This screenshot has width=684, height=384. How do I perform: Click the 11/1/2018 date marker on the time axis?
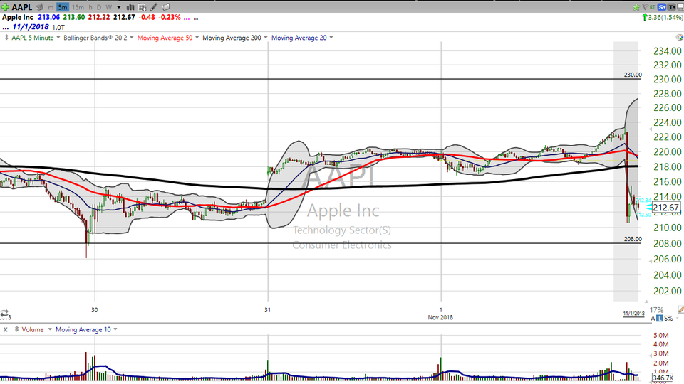pos(633,314)
